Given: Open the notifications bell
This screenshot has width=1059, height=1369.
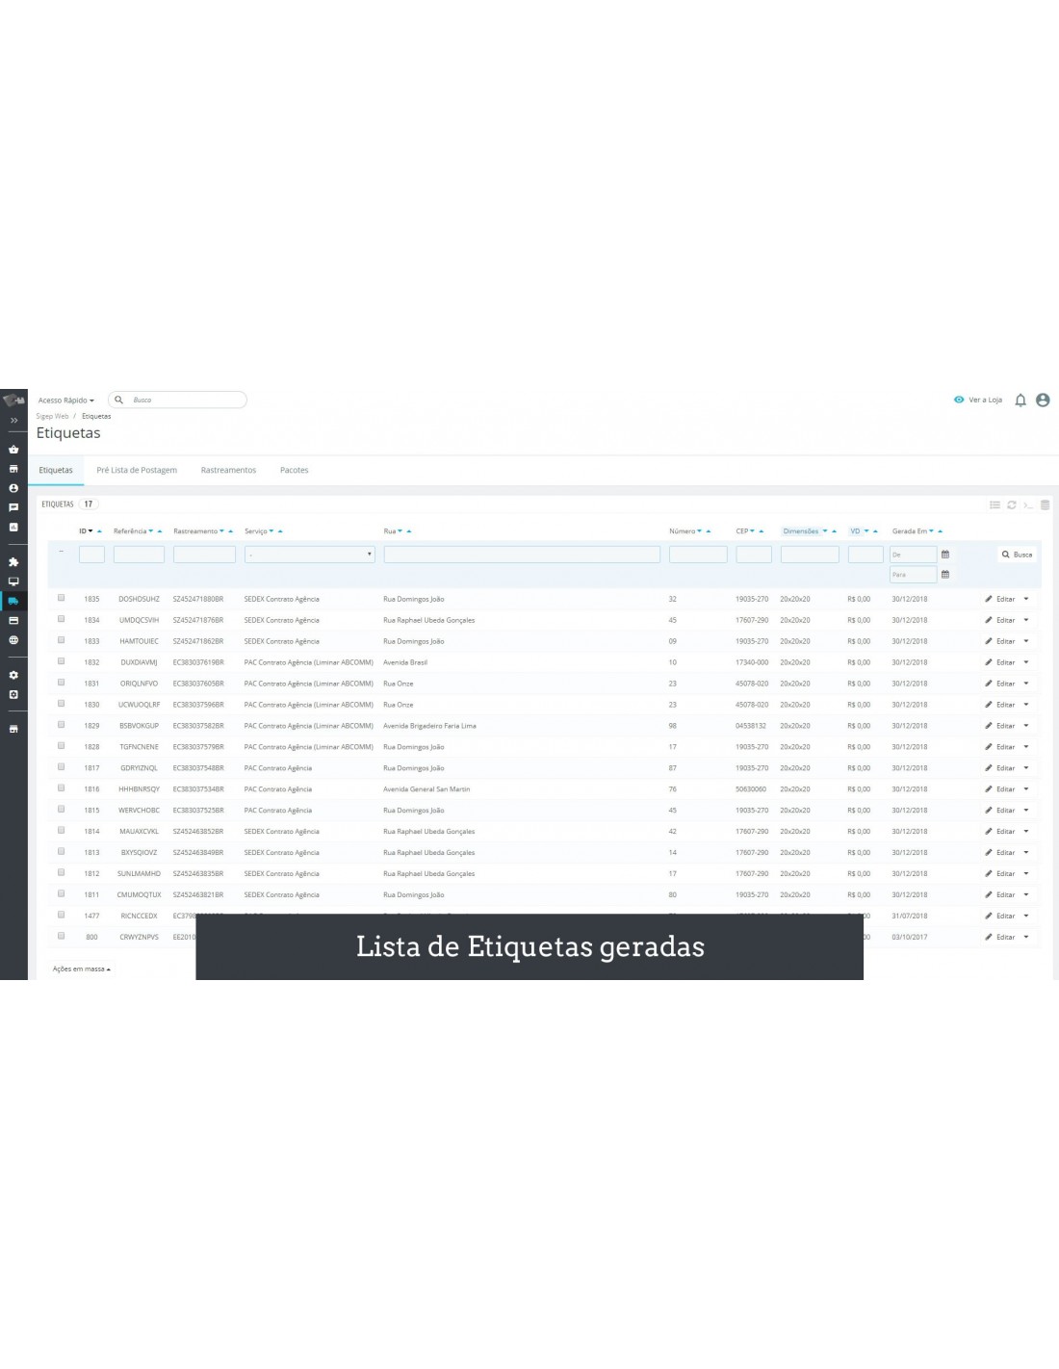Looking at the screenshot, I should tap(1020, 400).
